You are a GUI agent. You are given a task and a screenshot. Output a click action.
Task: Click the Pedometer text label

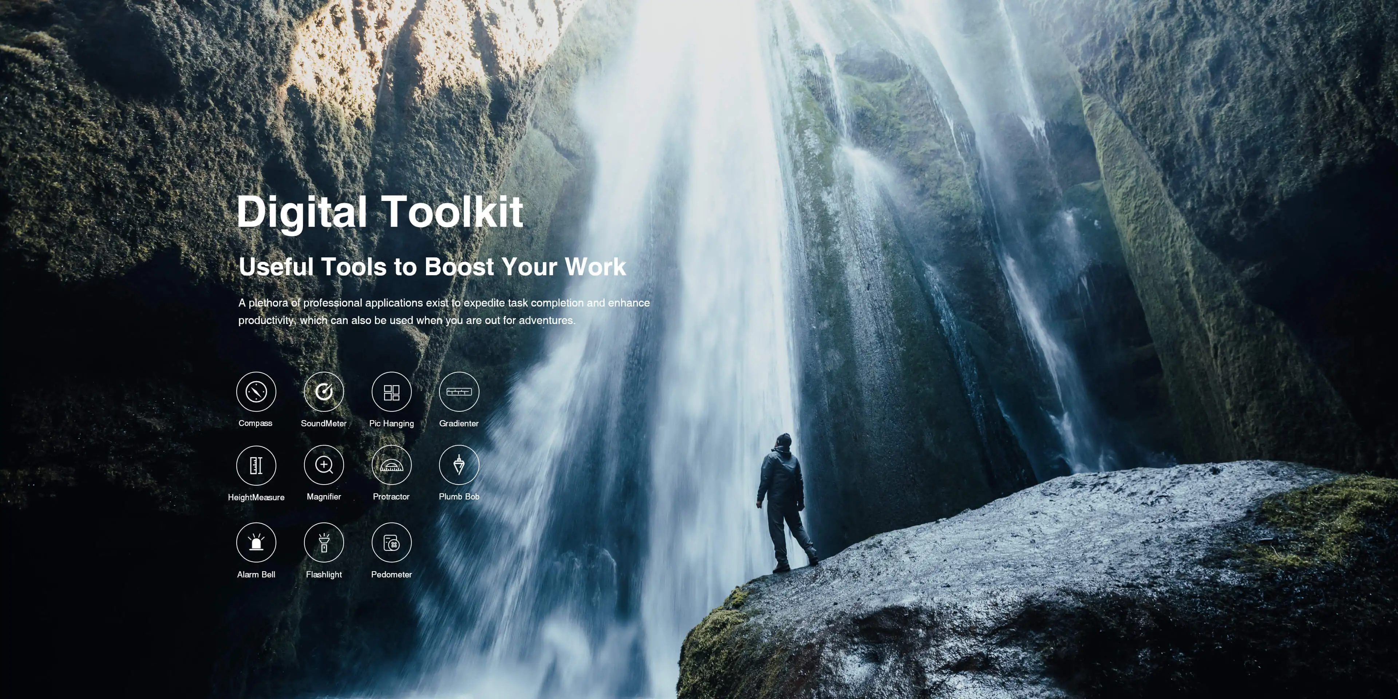click(391, 574)
